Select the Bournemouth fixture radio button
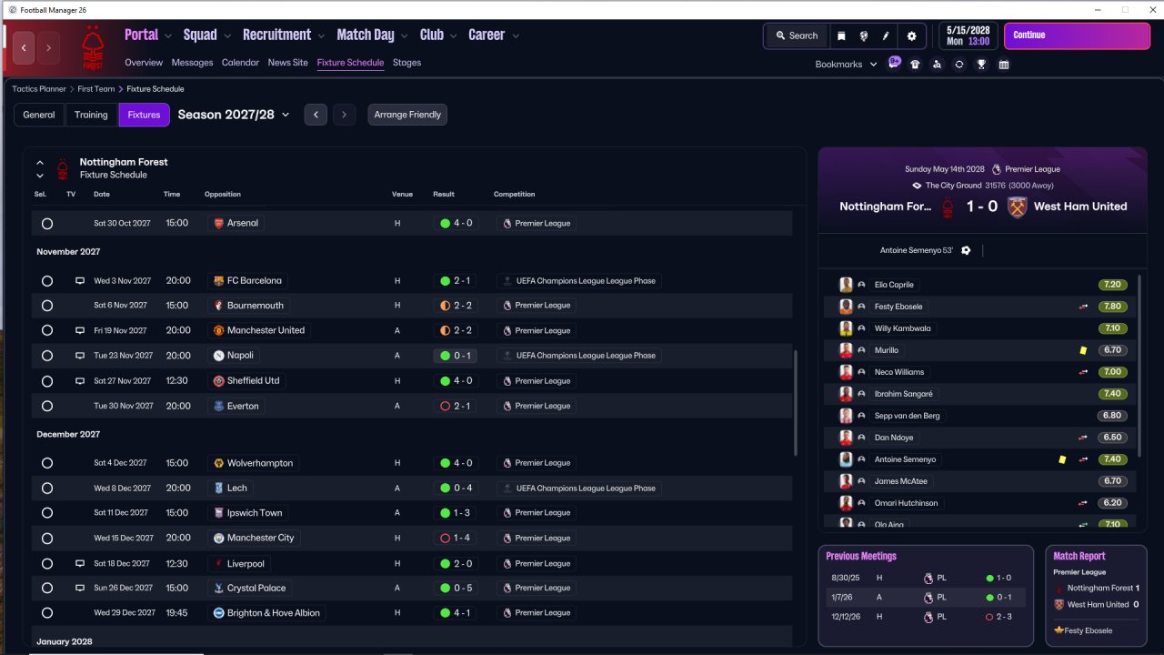 [47, 306]
